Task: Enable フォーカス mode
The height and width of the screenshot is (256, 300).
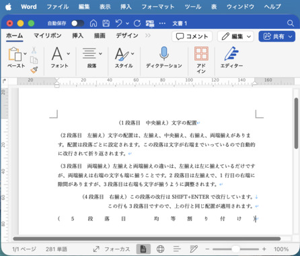Action: [112, 249]
